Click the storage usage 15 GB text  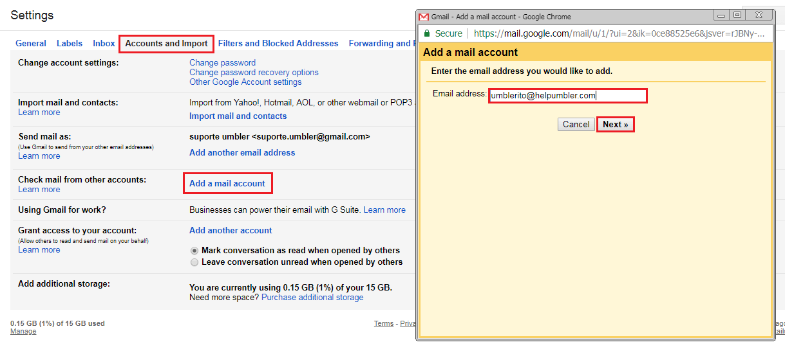290,287
